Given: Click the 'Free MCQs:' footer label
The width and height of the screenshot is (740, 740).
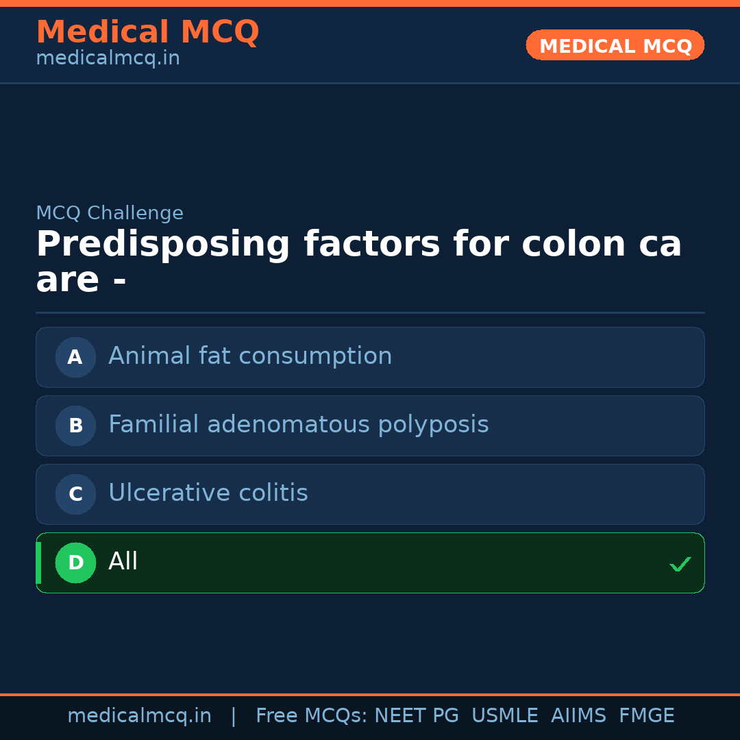Looking at the screenshot, I should click(311, 716).
